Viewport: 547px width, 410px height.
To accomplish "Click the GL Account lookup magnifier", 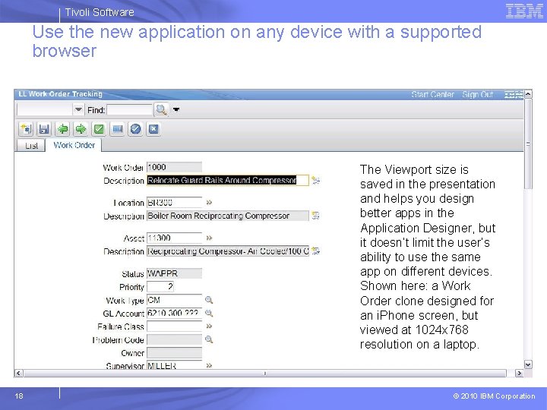I will [209, 313].
